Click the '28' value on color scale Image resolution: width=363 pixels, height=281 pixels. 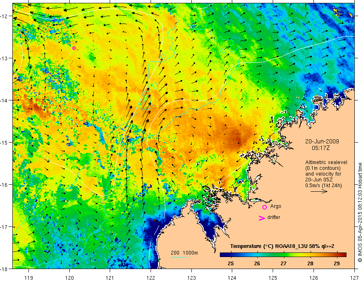coord(310,263)
